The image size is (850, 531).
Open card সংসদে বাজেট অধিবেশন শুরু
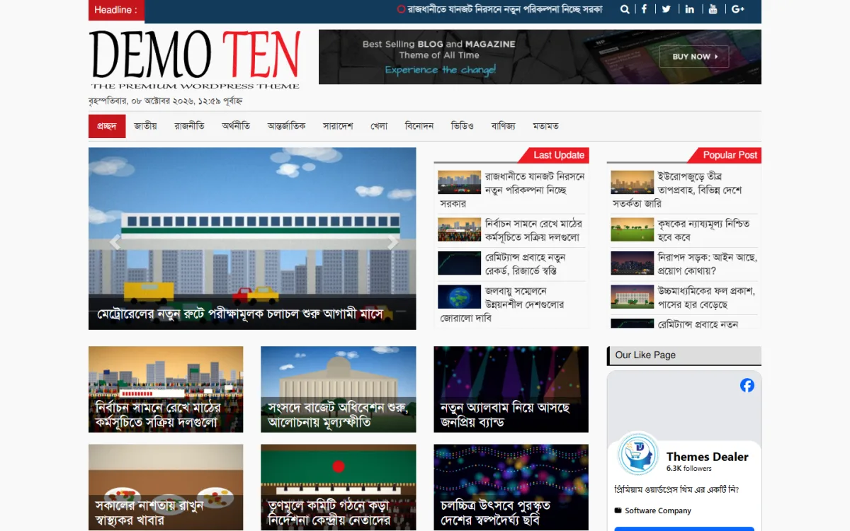click(x=338, y=389)
